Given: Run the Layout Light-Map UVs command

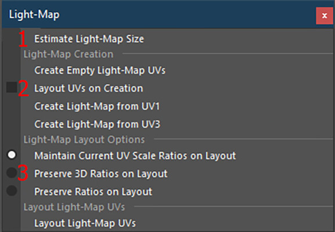Looking at the screenshot, I should [x=85, y=223].
